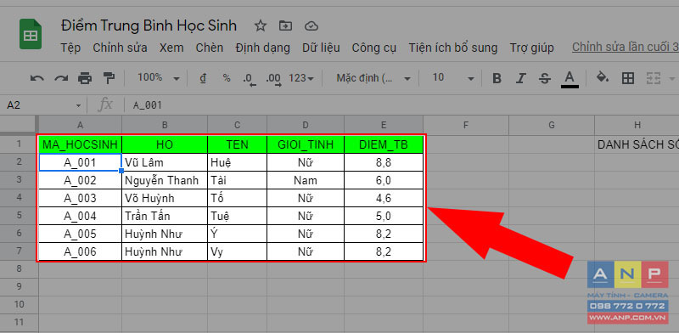This screenshot has width=679, height=333.
Task: Click the move to folder icon
Action: tap(285, 26)
